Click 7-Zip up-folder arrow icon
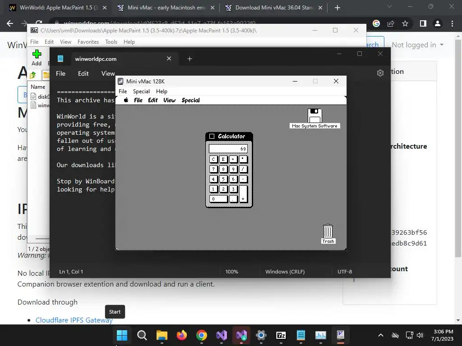 coord(32,75)
